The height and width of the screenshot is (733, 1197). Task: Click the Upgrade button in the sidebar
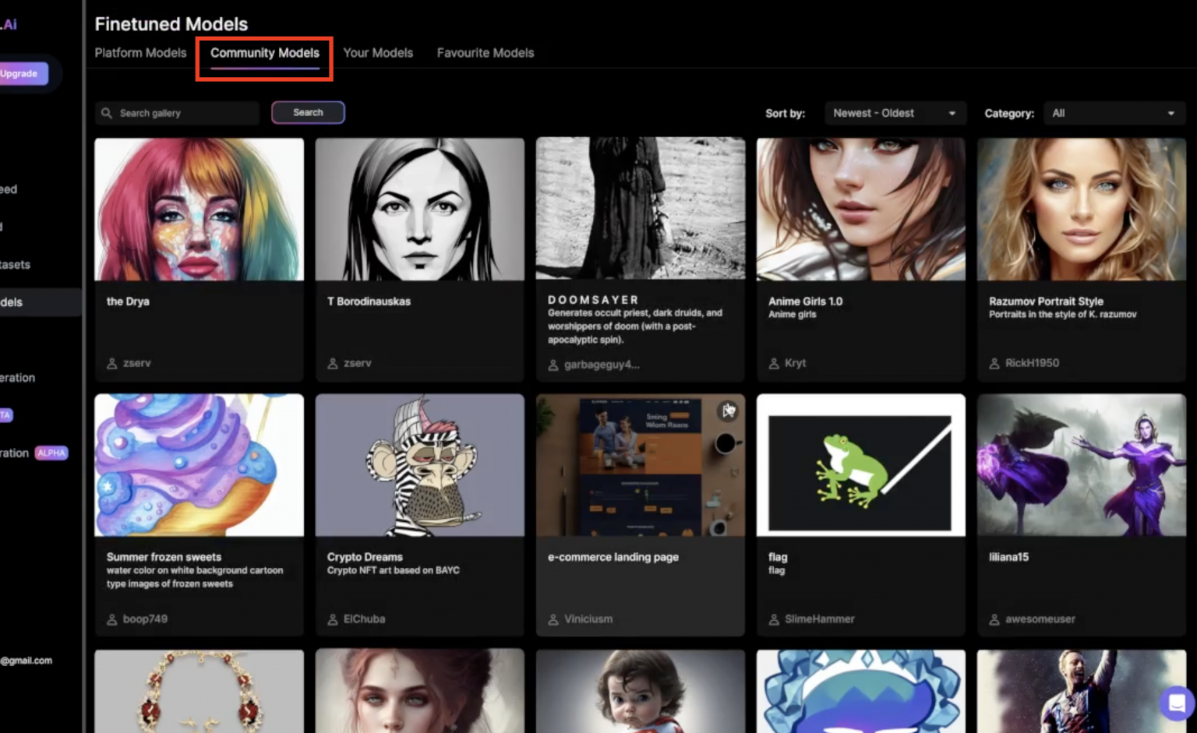click(x=20, y=73)
